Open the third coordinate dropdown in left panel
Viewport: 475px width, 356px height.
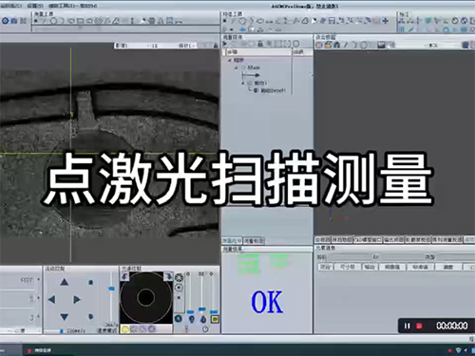[x=39, y=316]
